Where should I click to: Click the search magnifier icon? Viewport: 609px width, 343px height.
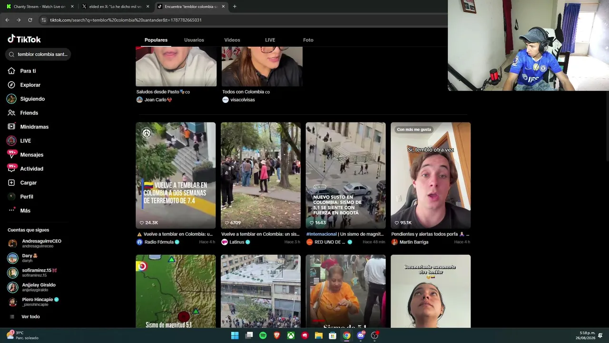11,54
